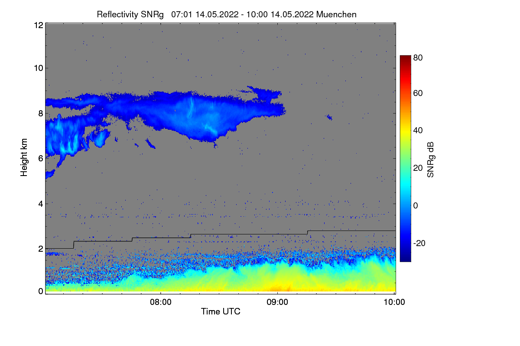The height and width of the screenshot is (346, 520).
Task: Click the height tick label 6
Action: (41, 158)
